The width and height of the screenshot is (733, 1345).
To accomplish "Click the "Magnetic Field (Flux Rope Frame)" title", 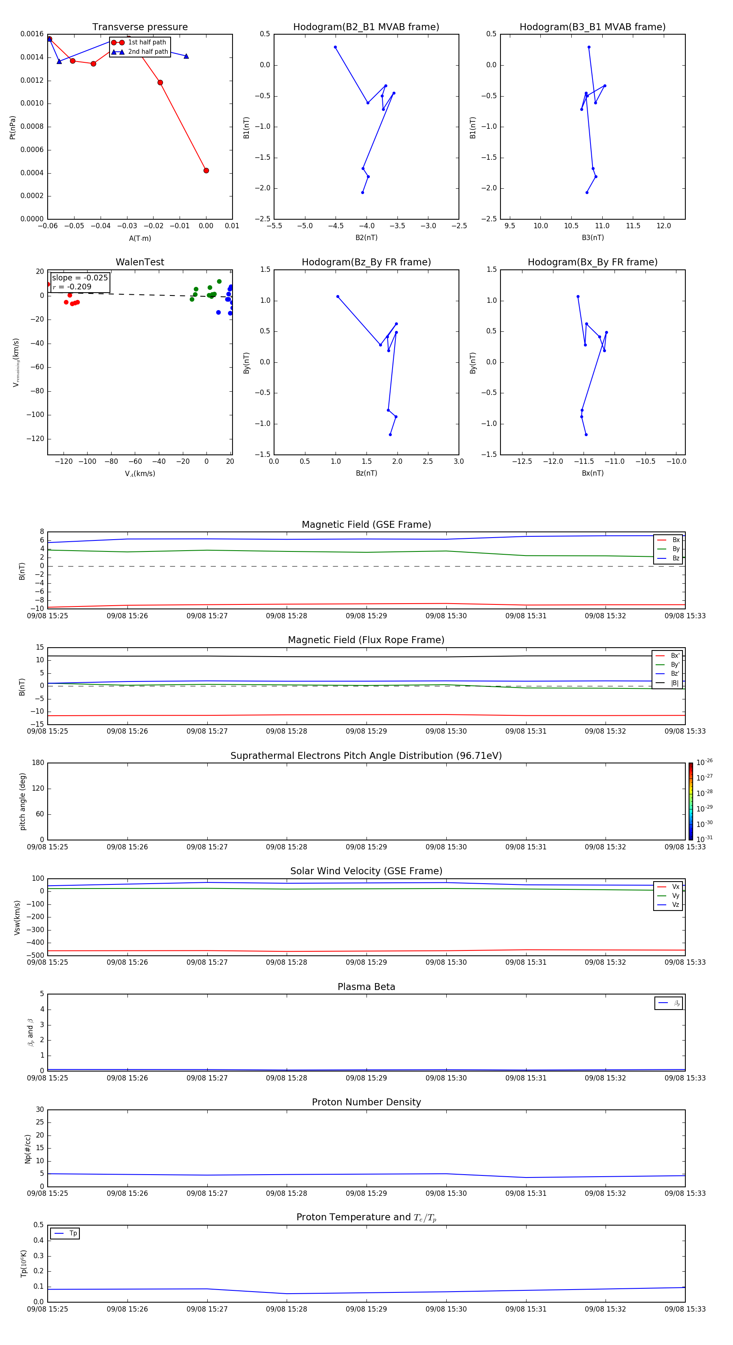I will click(x=366, y=640).
